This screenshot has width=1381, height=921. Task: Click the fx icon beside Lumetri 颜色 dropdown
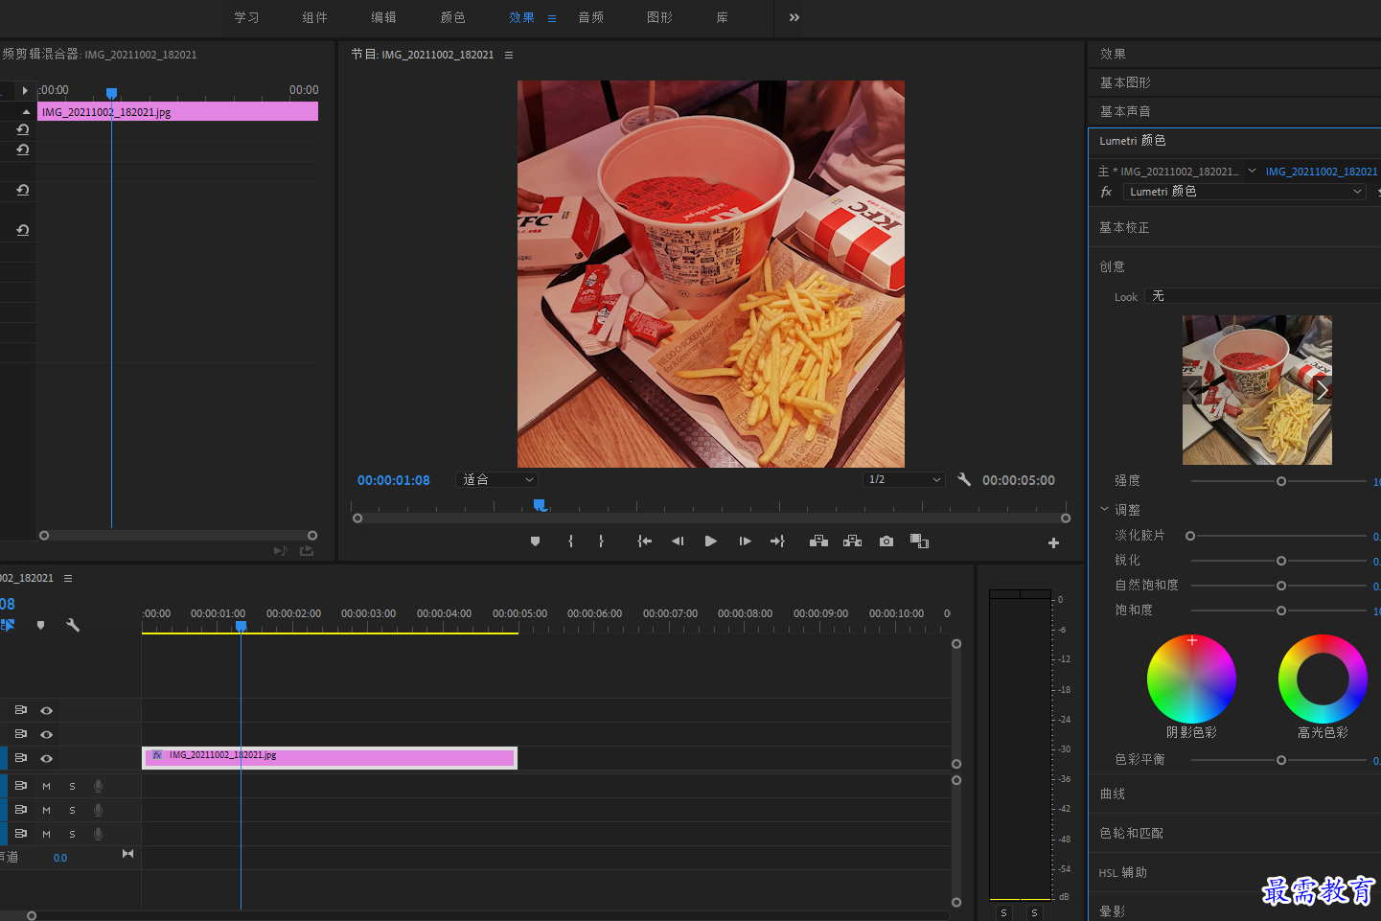click(1106, 192)
